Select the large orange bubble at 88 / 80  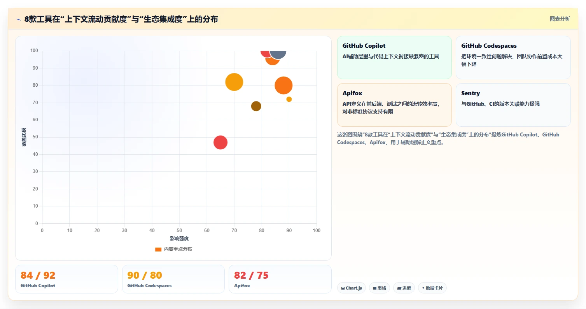pos(283,86)
